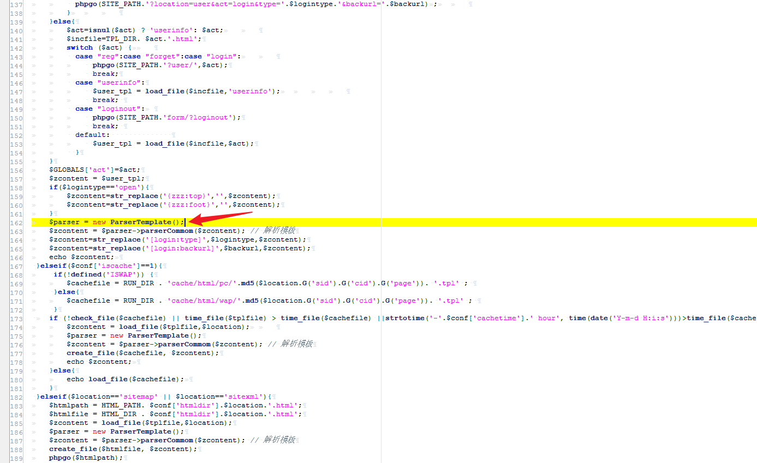The width and height of the screenshot is (757, 463).
Task: Click the 解析模板 comment on line 163
Action: tap(278, 231)
